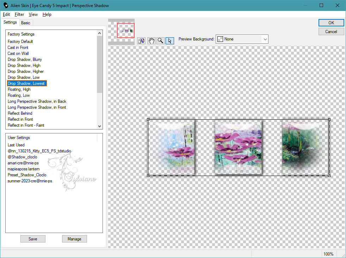The height and width of the screenshot is (258, 346).
Task: Select Drop Shadow, Higher preset
Action: [26, 71]
